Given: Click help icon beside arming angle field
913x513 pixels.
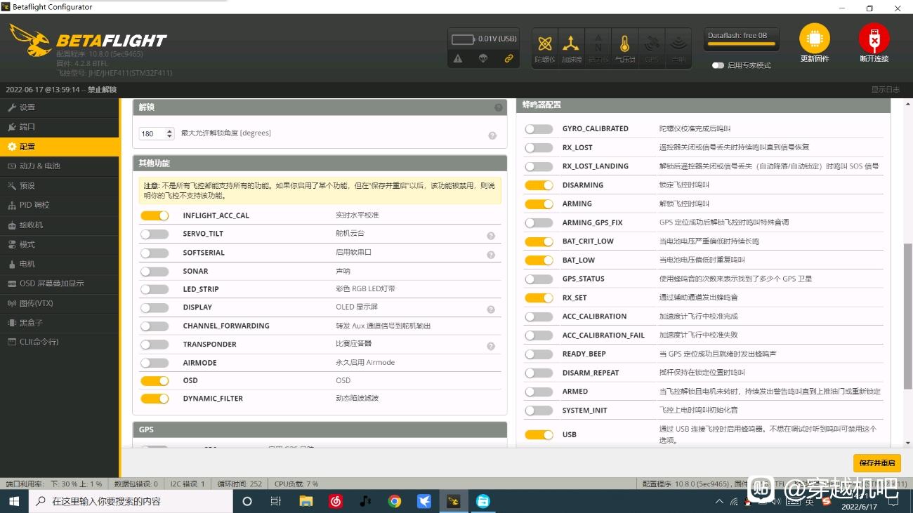Looking at the screenshot, I should (x=492, y=136).
